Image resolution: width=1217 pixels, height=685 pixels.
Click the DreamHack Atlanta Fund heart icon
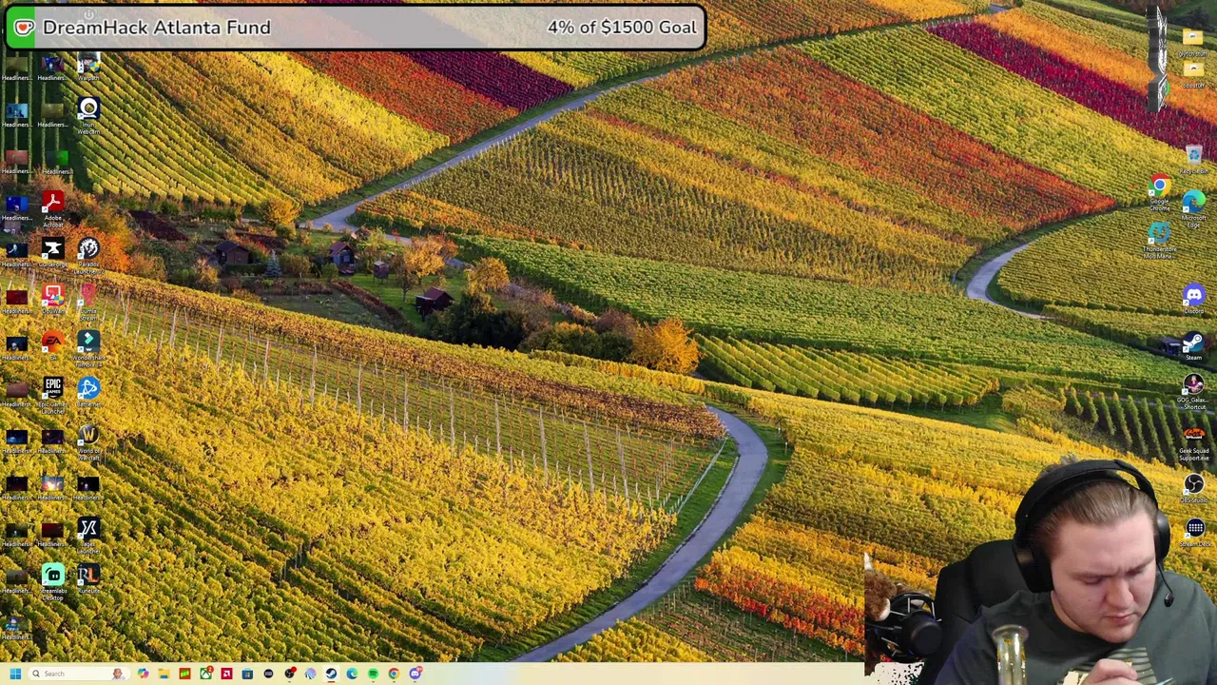pos(25,28)
